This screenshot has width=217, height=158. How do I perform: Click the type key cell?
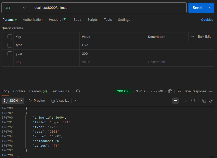pyautogui.click(x=46, y=45)
